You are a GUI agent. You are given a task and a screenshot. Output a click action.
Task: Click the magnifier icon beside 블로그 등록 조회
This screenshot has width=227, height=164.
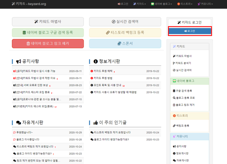point(174,98)
